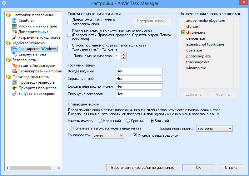249x176 pixels.
Task: Increase Папок в меню диалогов spinner
Action: point(123,54)
